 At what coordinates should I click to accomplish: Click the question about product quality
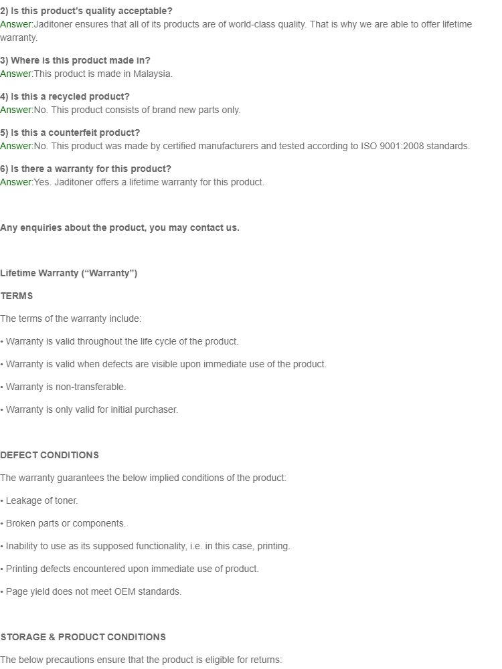tap(86, 11)
